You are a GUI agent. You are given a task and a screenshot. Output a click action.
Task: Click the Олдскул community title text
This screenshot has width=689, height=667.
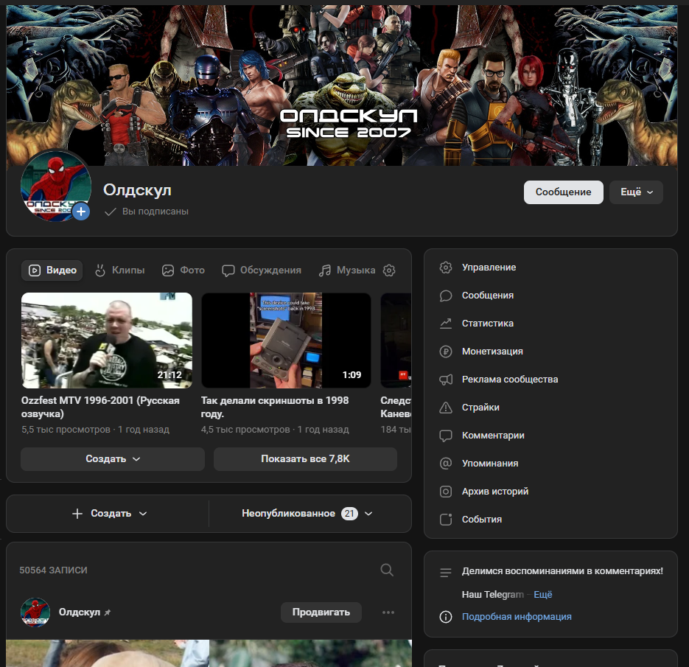coord(137,190)
